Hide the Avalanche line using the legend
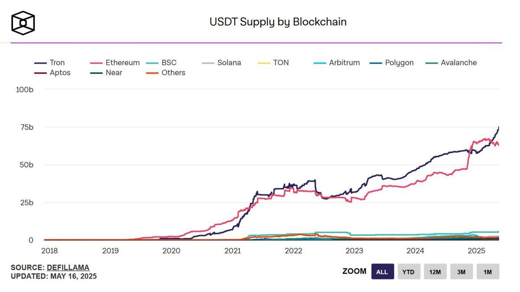Screen dimensions: 520x292 point(458,62)
